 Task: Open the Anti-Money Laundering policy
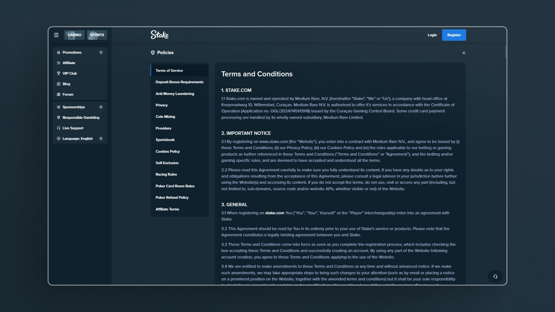pyautogui.click(x=180, y=94)
